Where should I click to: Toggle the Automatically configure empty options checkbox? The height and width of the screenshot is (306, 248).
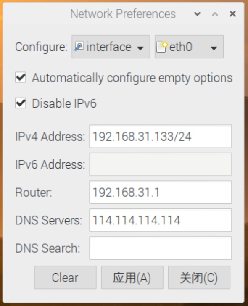coord(21,77)
